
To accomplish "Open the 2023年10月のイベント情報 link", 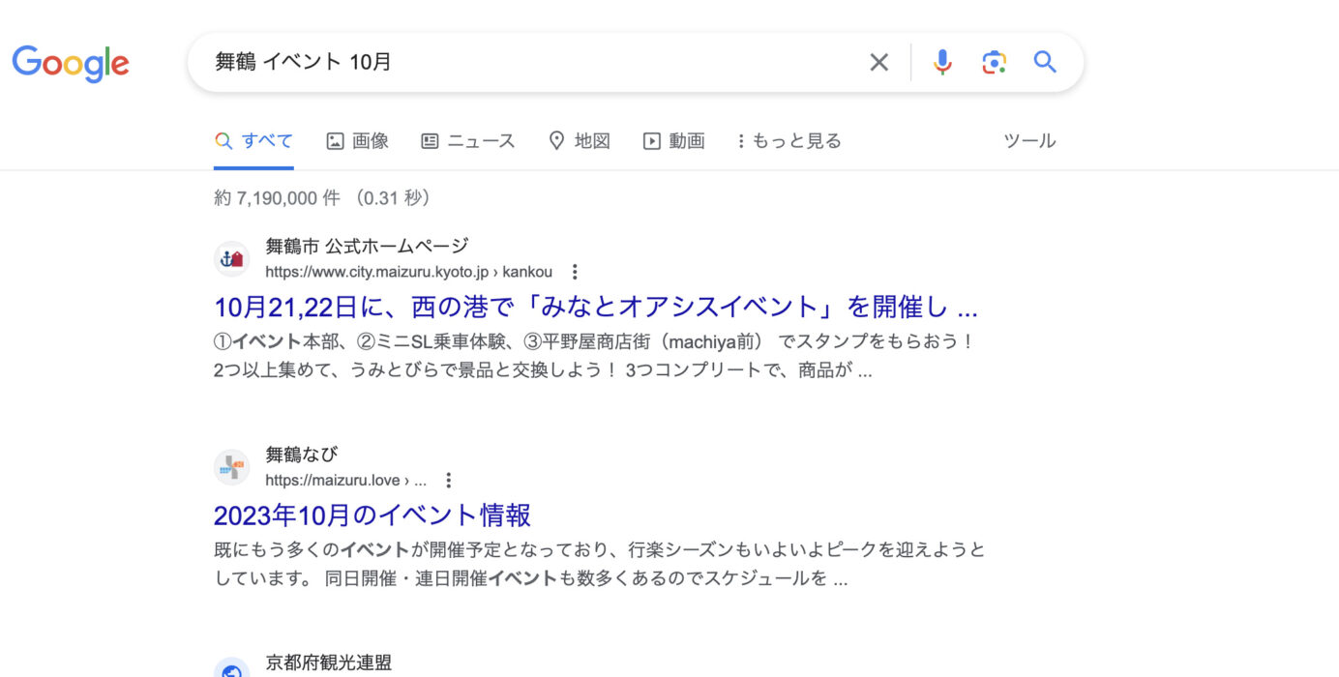I will pyautogui.click(x=372, y=515).
